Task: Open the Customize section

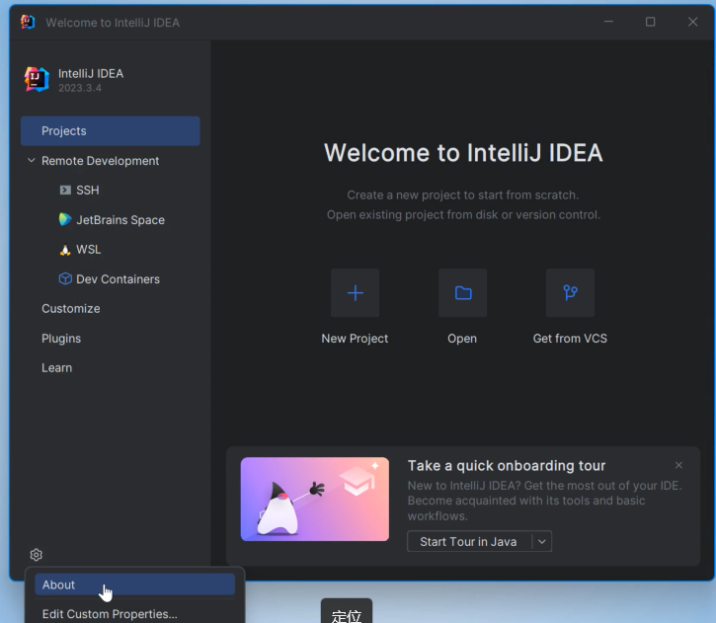Action: (x=71, y=308)
